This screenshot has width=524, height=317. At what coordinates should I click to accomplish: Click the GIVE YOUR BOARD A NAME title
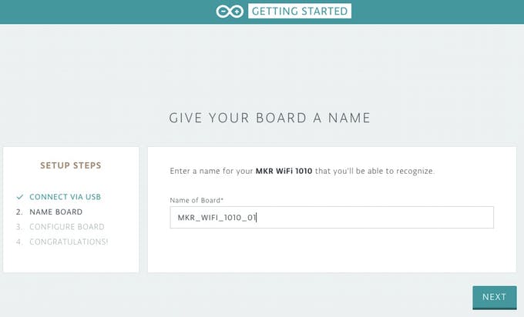coord(270,118)
